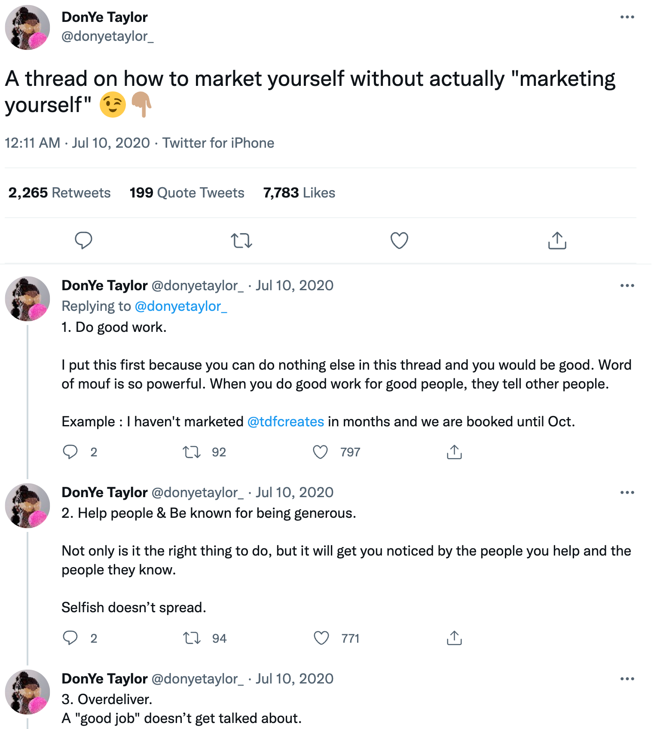654x729 pixels.
Task: Reply to the main thread tweet
Action: pyautogui.click(x=83, y=240)
